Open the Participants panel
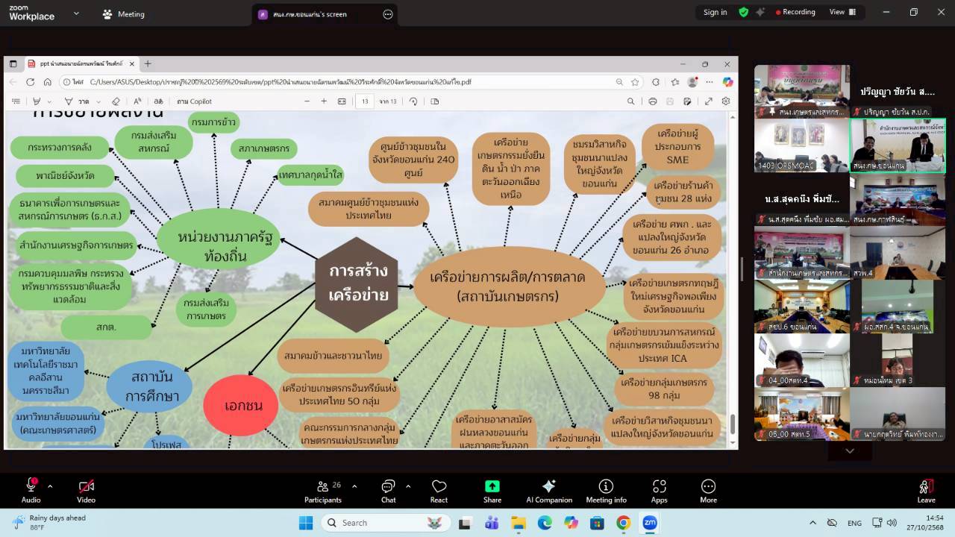955x537 pixels. click(x=323, y=490)
